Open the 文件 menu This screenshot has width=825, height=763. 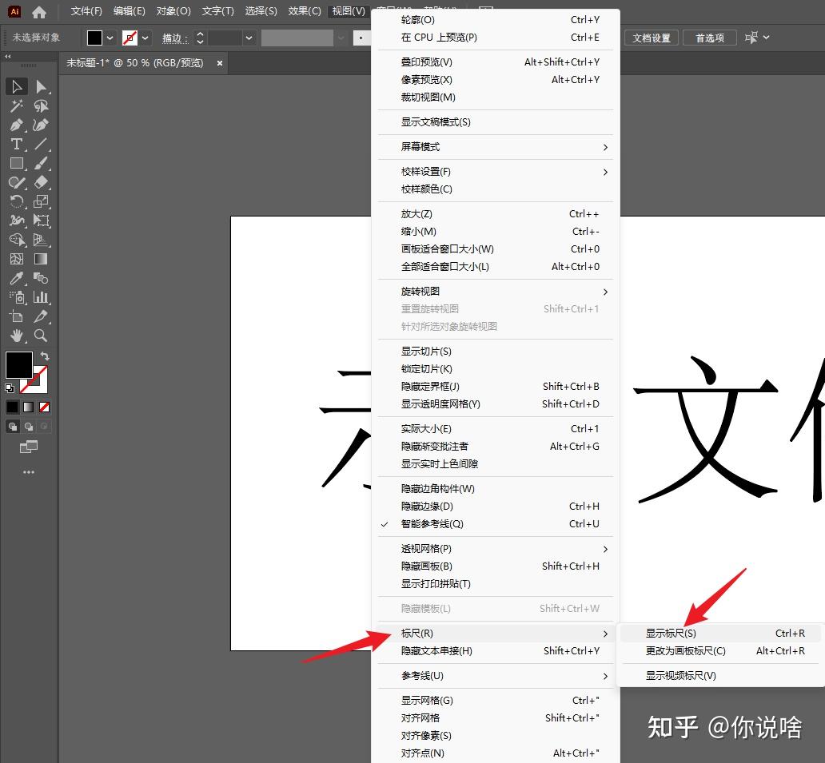pos(84,10)
